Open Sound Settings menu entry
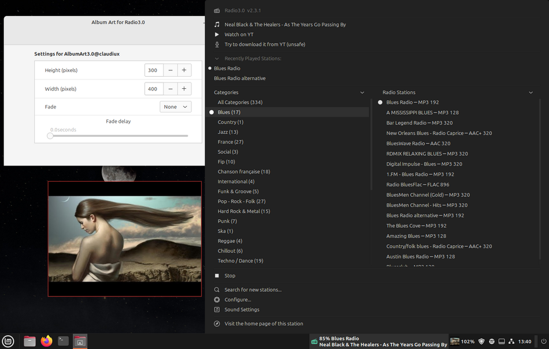Image resolution: width=549 pixels, height=349 pixels. click(242, 310)
